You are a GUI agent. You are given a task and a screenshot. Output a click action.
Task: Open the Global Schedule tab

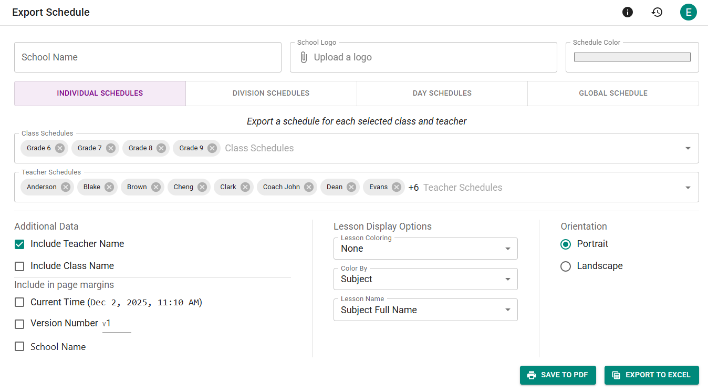(x=613, y=93)
